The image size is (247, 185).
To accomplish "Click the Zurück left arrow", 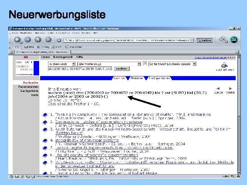I will click(x=218, y=89).
